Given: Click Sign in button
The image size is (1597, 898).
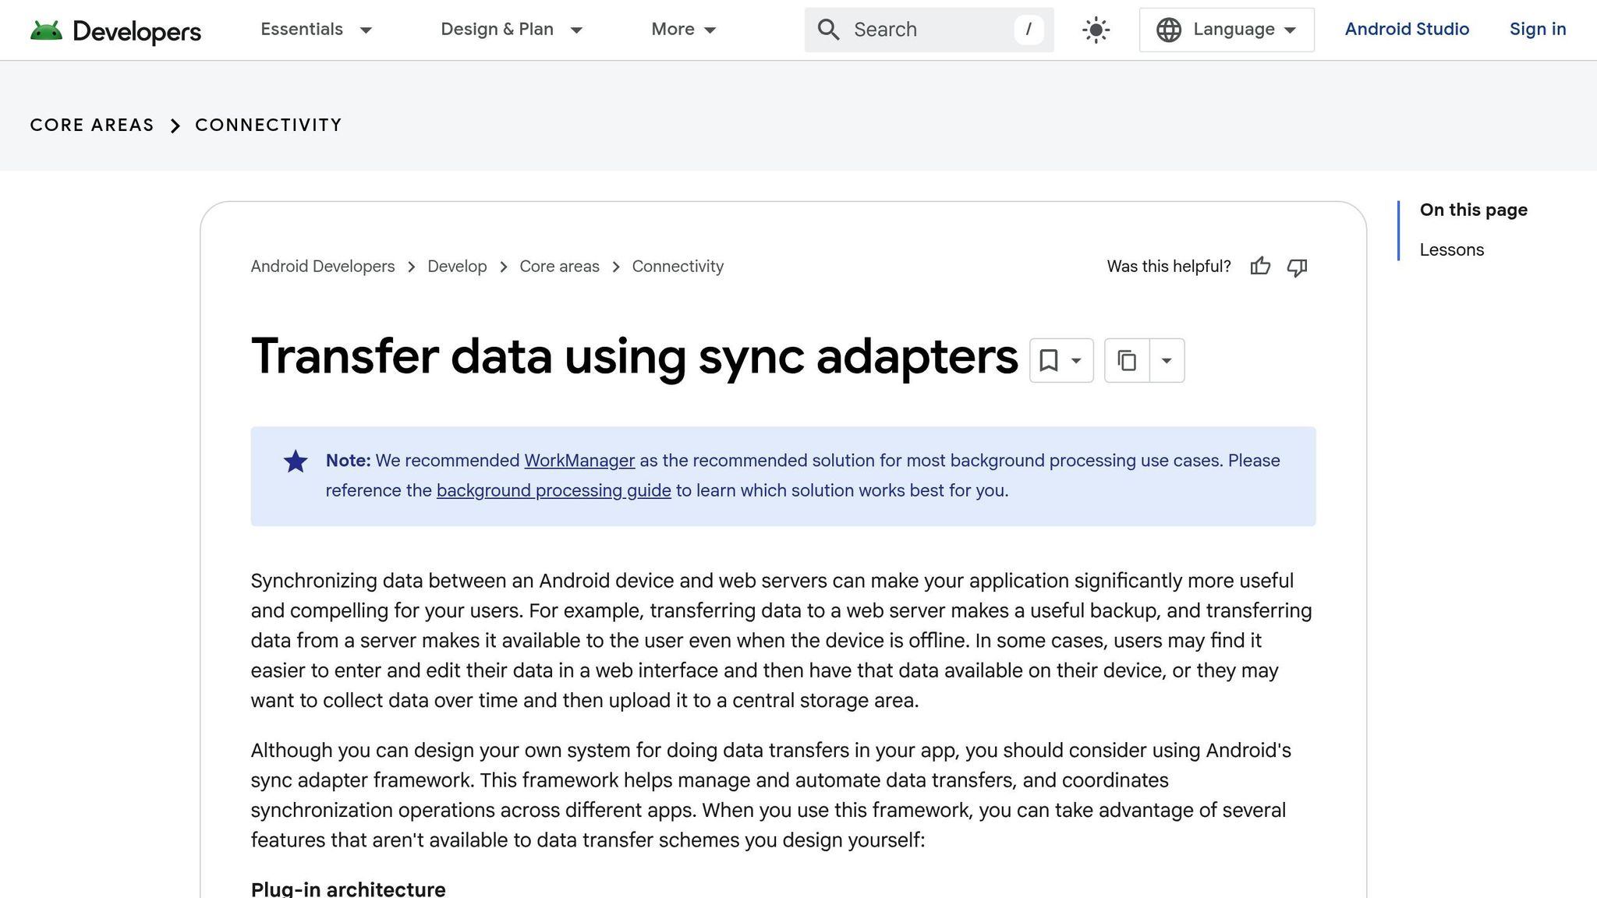Looking at the screenshot, I should pos(1537,30).
